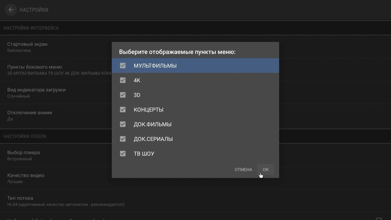Toggle the 3D checkbox
Screen dimensions: 391x220
[x=123, y=95]
